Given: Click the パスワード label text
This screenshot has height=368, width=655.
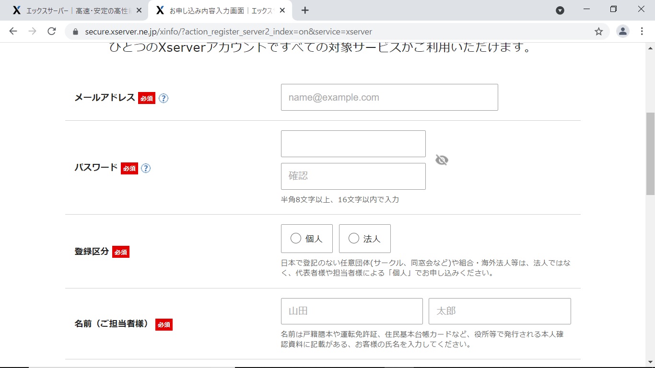Looking at the screenshot, I should [x=96, y=168].
